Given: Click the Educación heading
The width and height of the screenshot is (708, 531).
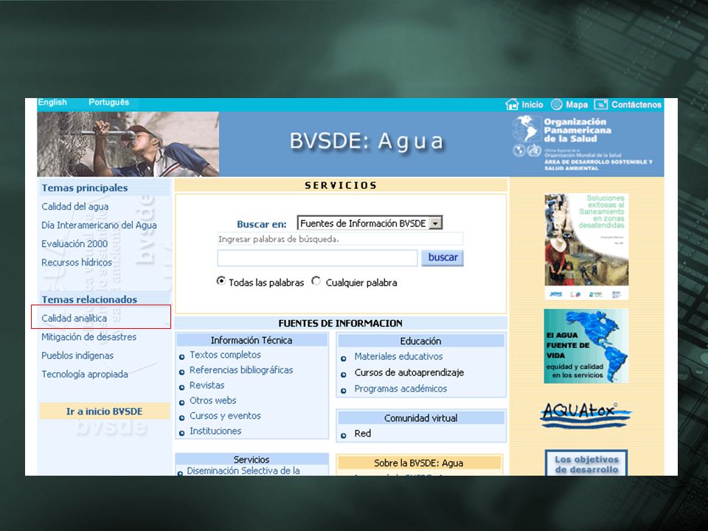Looking at the screenshot, I should tap(420, 341).
